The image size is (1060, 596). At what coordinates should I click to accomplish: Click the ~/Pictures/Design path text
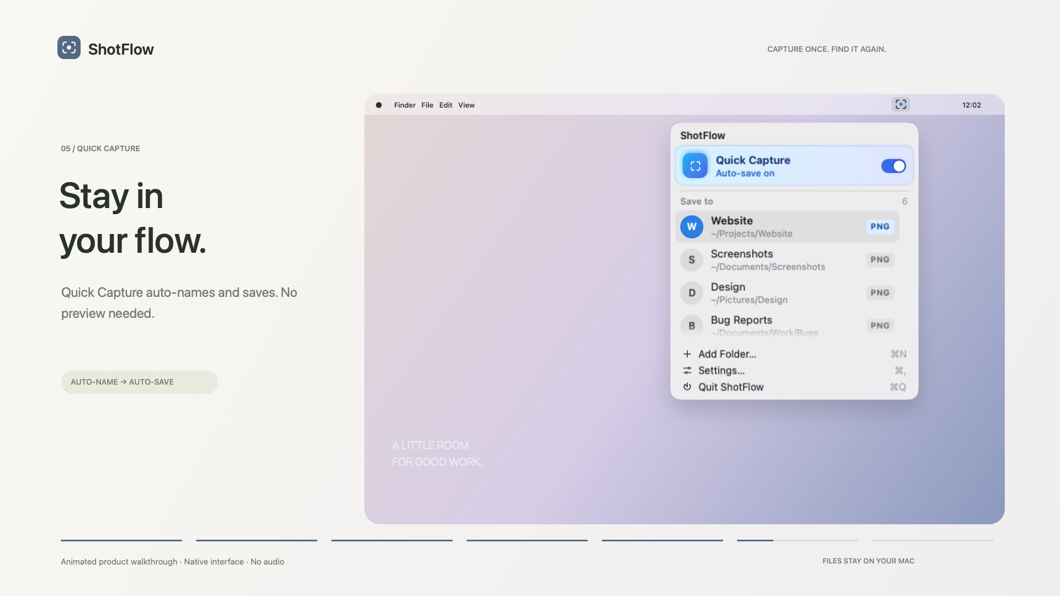click(749, 300)
